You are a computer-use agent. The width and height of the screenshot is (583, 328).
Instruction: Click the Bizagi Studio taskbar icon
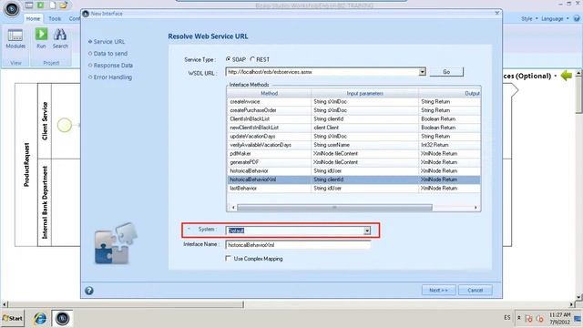click(62, 318)
